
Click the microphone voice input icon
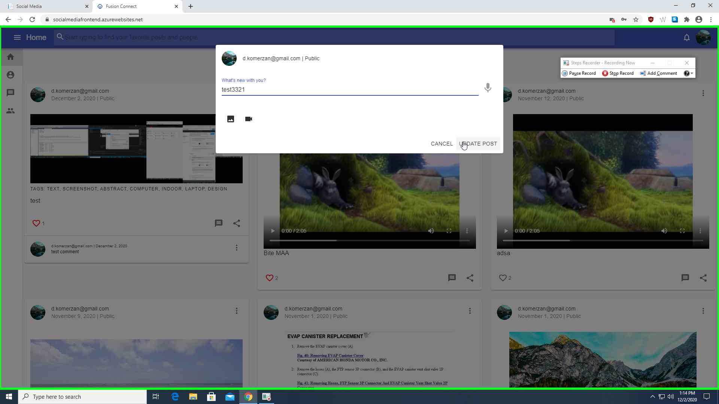pyautogui.click(x=488, y=88)
